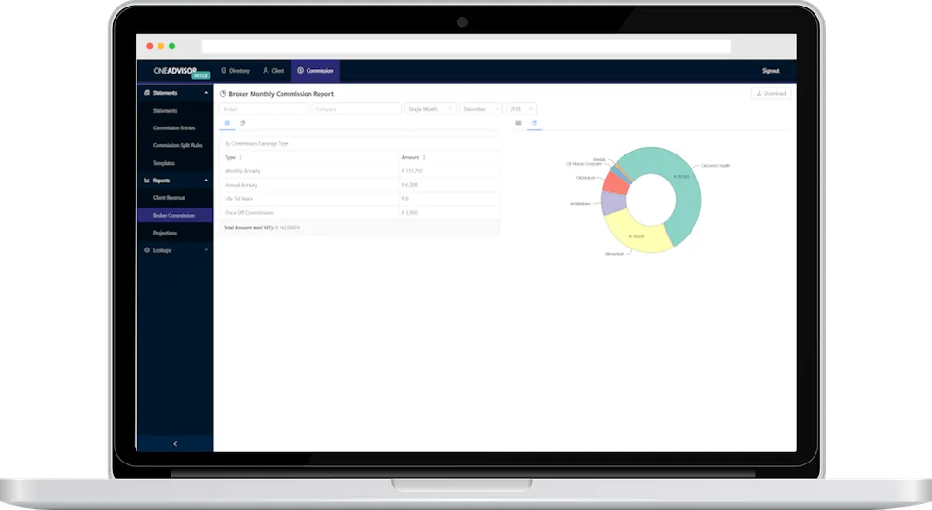Click the Annual Annuity row
Screen dimensions: 932x510
[x=359, y=185]
